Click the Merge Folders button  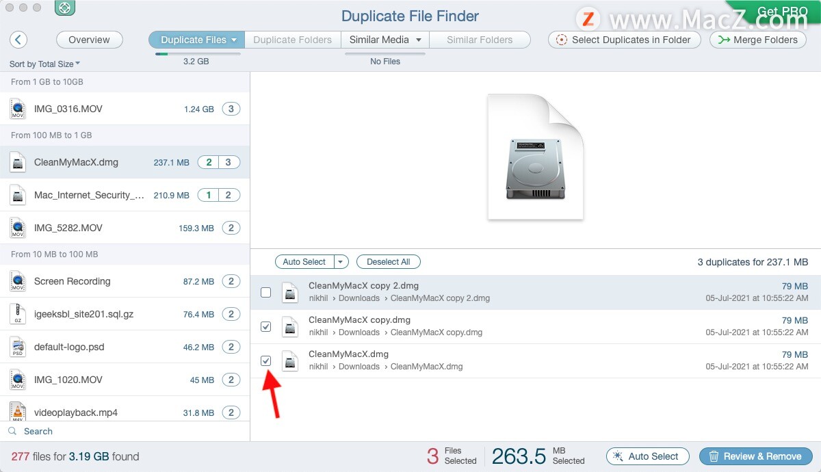tap(757, 40)
